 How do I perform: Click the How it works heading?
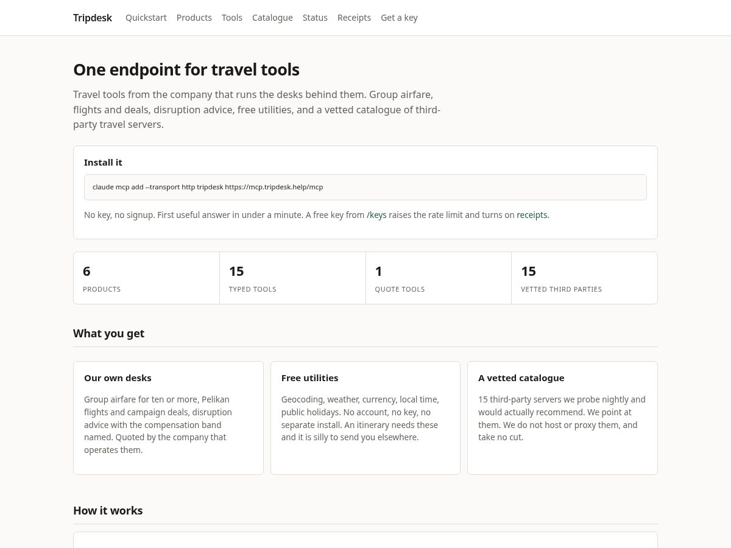click(x=108, y=511)
